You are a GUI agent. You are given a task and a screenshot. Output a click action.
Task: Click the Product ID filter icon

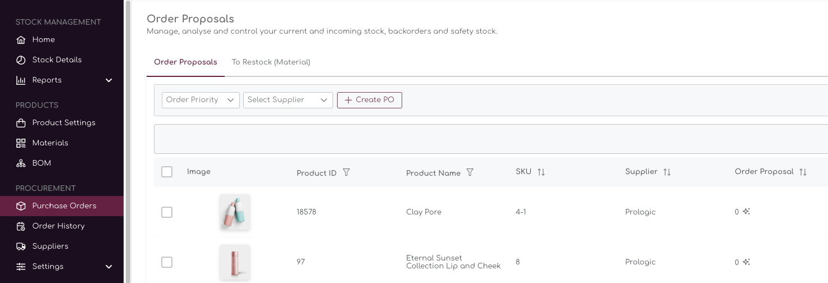click(347, 172)
